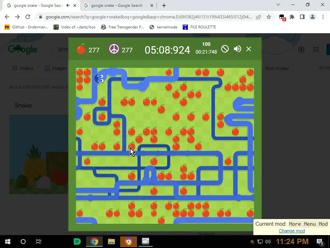Switch to the second google snake tab
The width and height of the screenshot is (330, 248).
pyautogui.click(x=117, y=5)
